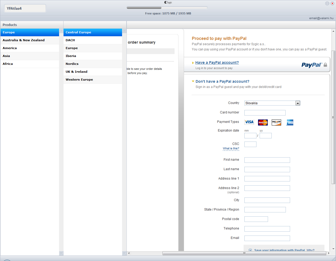Click the horizontal scrollbar thumb at bottom
The height and width of the screenshot is (261, 336).
click(x=244, y=253)
